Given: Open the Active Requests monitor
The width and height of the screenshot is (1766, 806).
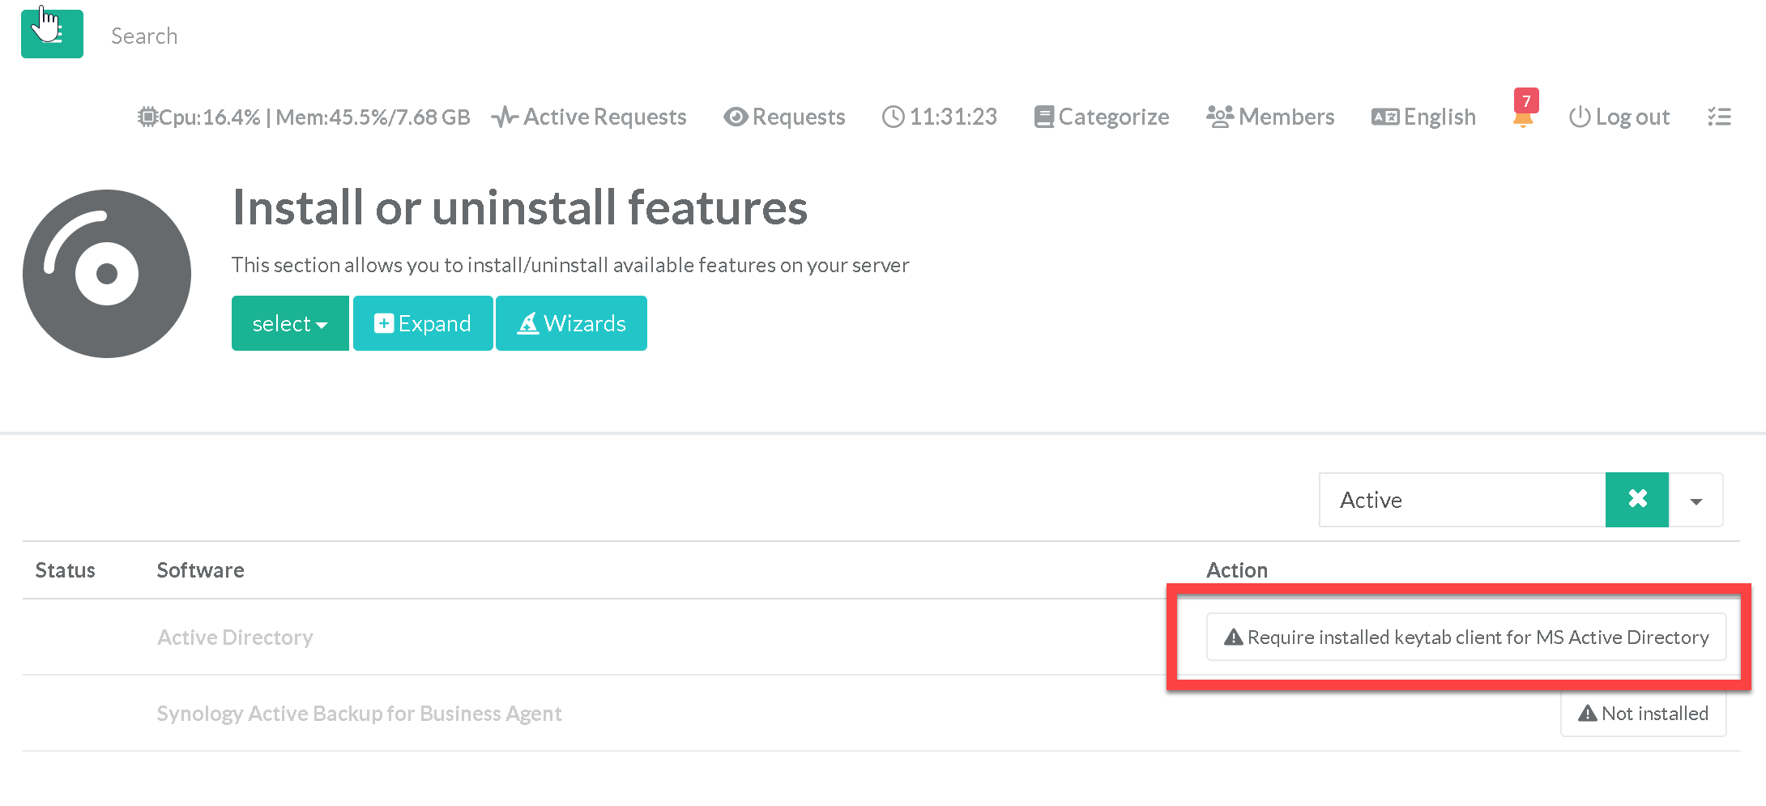Looking at the screenshot, I should (x=590, y=117).
